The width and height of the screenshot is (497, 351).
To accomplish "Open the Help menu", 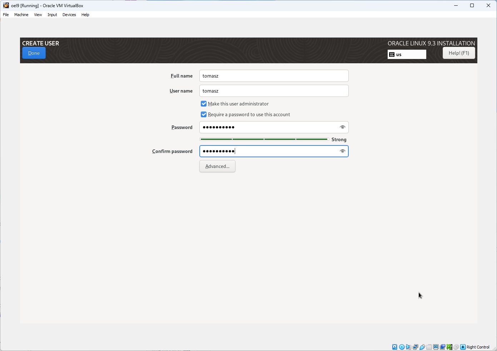I will tap(85, 15).
